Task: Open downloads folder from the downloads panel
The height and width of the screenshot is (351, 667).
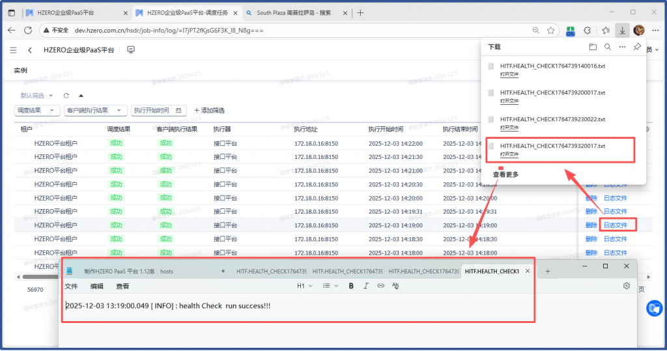Action: 593,47
